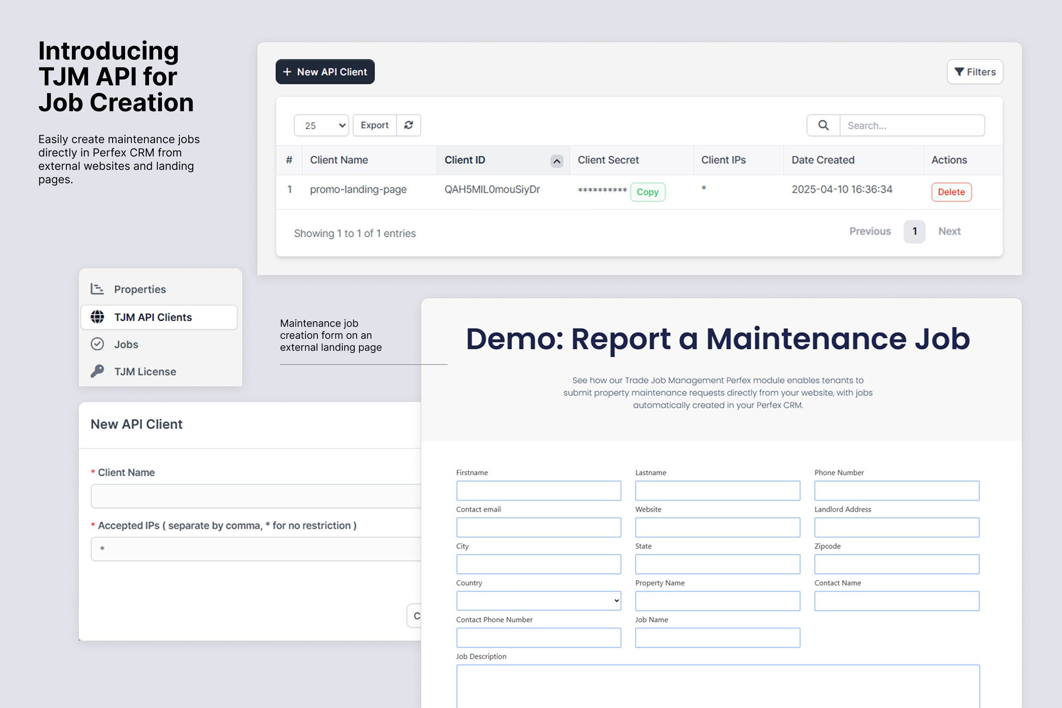1062x708 pixels.
Task: Focus the Zipcode field
Action: (x=897, y=564)
